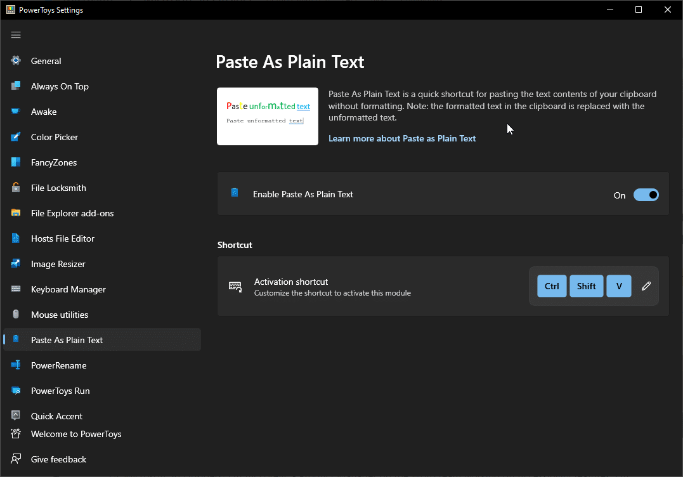The width and height of the screenshot is (683, 477).
Task: Close the PowerToys Settings window
Action: click(667, 10)
